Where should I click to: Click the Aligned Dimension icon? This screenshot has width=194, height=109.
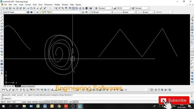click(7, 90)
